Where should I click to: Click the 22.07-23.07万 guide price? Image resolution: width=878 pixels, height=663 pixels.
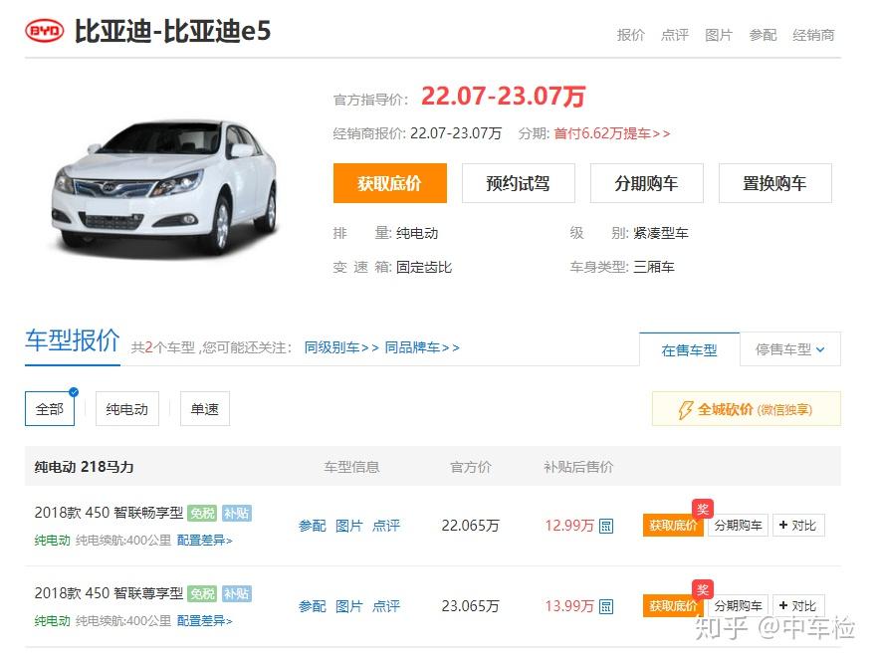(x=504, y=96)
